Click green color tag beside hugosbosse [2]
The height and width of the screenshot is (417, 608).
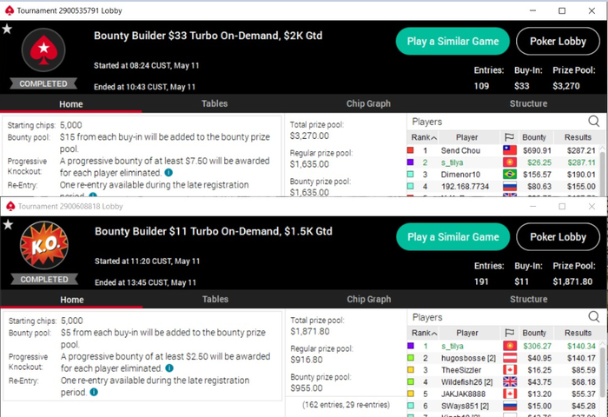[x=411, y=358]
